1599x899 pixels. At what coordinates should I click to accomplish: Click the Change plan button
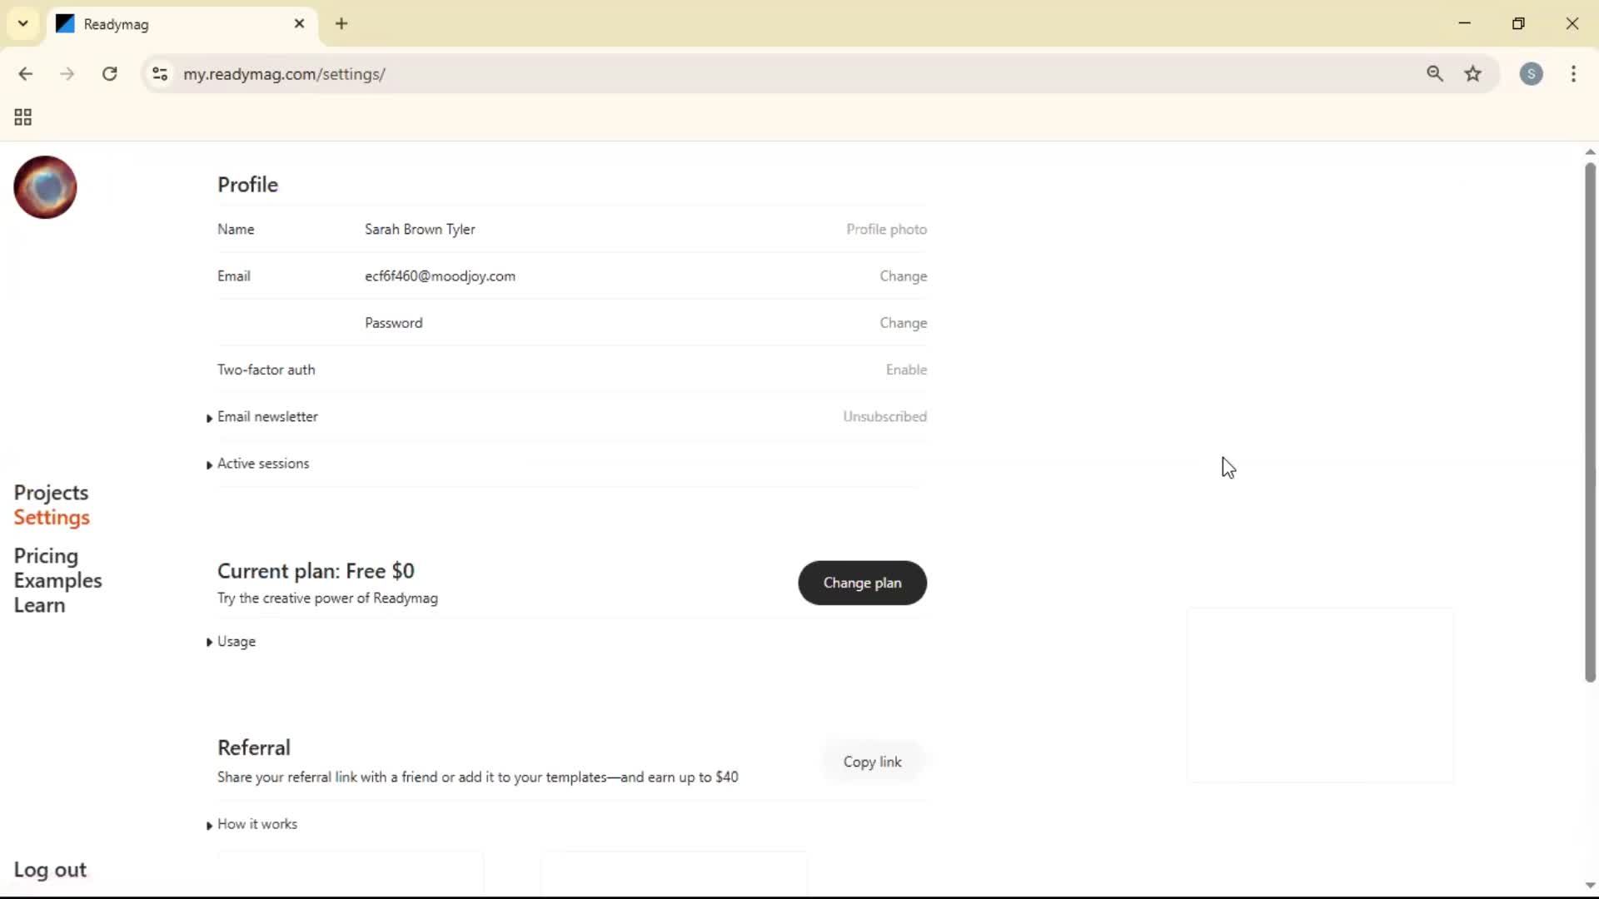point(862,583)
